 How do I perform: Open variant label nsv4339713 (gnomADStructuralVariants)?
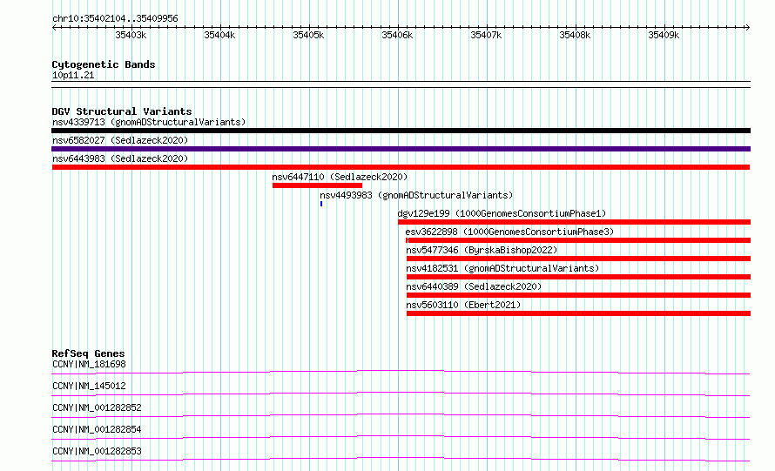[149, 122]
